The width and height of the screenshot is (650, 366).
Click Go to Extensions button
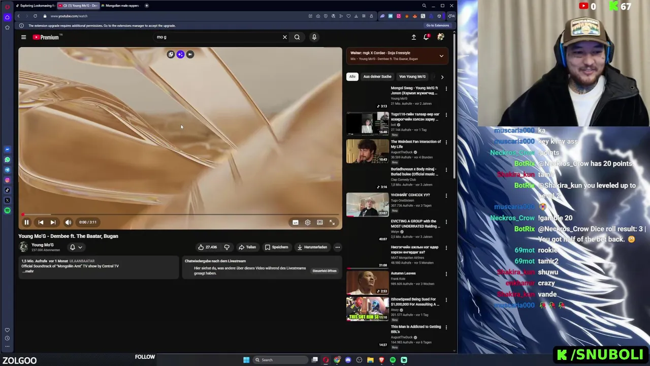[x=437, y=25]
